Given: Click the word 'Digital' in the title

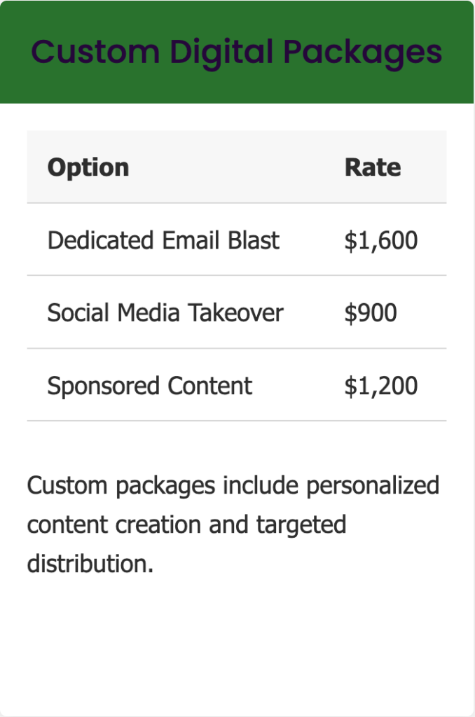Looking at the screenshot, I should [221, 53].
